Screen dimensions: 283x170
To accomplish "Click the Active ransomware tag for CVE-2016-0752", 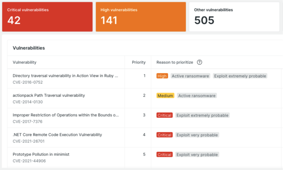I will (191, 76).
